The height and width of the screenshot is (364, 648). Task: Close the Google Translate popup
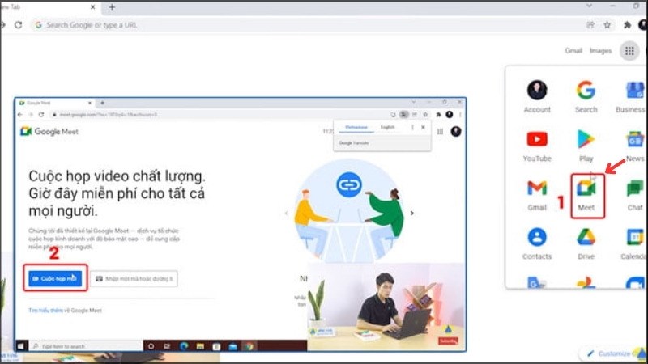pos(423,127)
